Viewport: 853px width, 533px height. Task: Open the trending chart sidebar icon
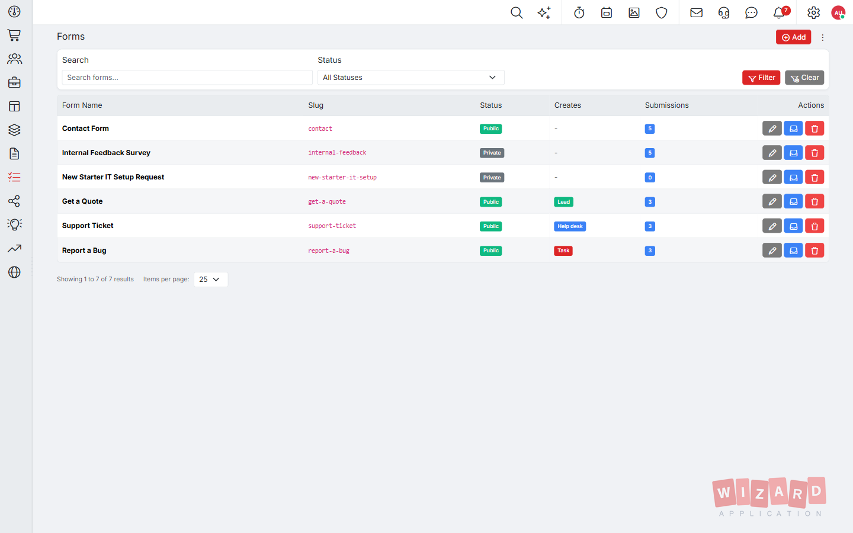(14, 249)
